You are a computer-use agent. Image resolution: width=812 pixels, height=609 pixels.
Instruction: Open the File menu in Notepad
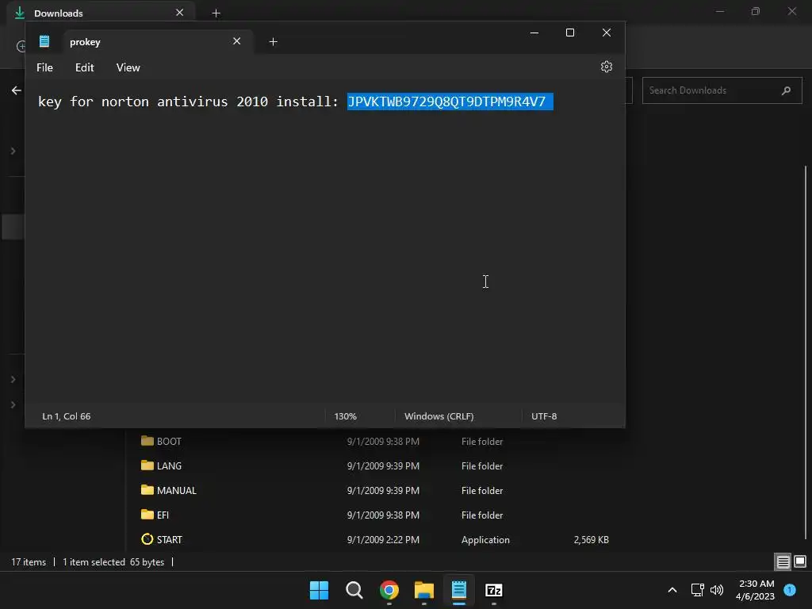pyautogui.click(x=44, y=68)
